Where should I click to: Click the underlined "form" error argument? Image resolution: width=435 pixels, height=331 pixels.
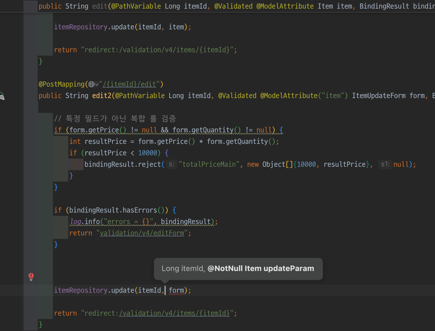click(x=176, y=290)
